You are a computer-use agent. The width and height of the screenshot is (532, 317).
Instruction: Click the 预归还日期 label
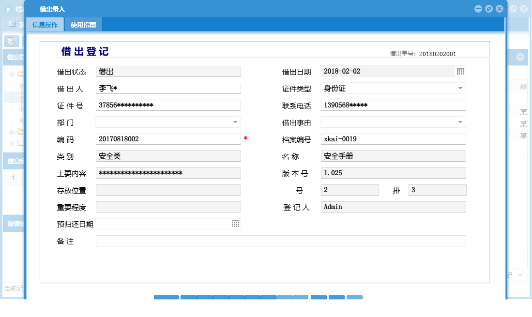coord(75,225)
